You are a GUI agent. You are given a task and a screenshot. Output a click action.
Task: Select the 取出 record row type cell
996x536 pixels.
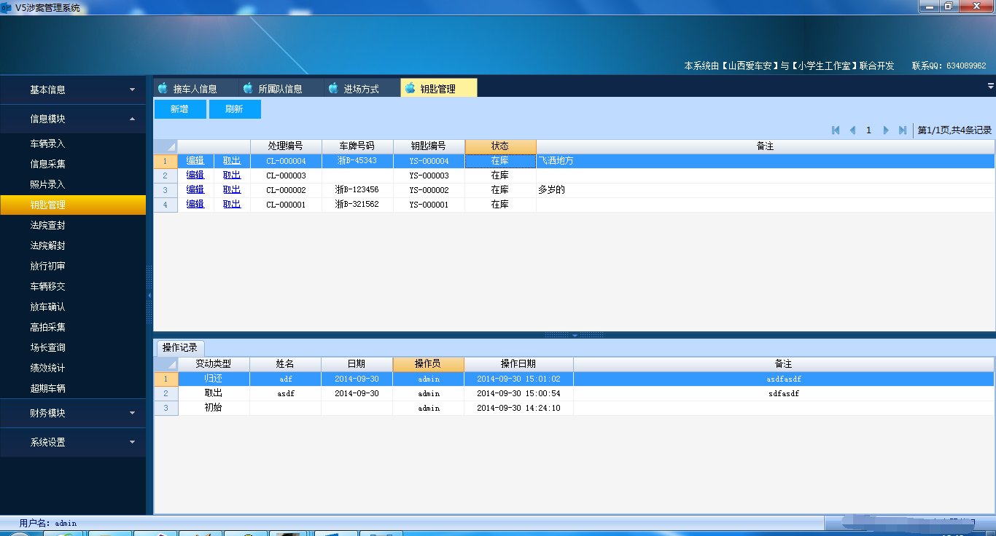tap(214, 393)
